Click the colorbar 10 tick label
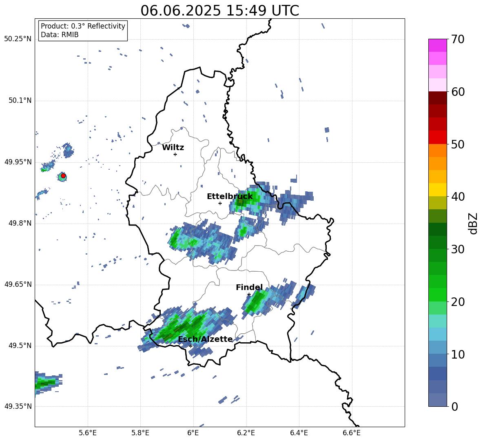This screenshot has height=441, width=483. 458,354
